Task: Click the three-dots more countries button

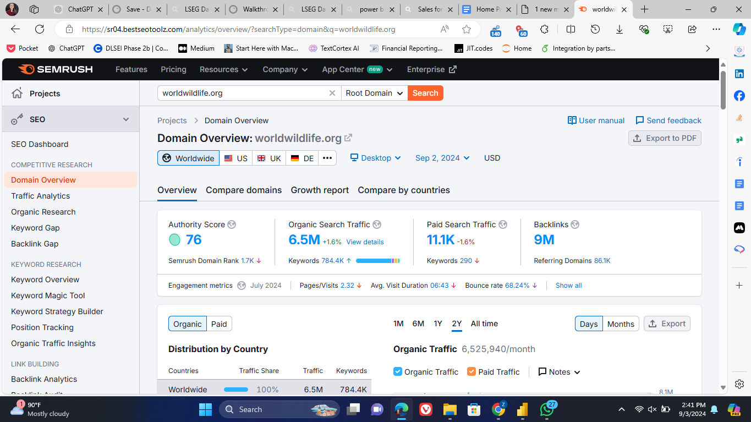Action: (x=327, y=158)
